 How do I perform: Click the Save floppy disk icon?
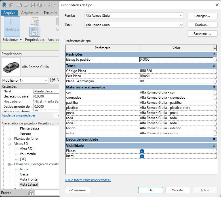pos(33,5)
